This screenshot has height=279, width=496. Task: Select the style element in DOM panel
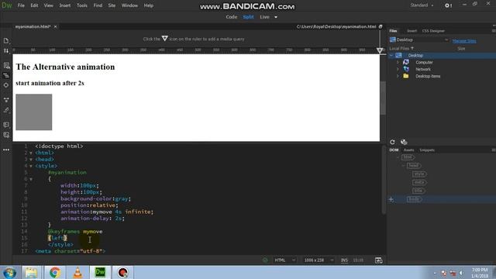[419, 174]
